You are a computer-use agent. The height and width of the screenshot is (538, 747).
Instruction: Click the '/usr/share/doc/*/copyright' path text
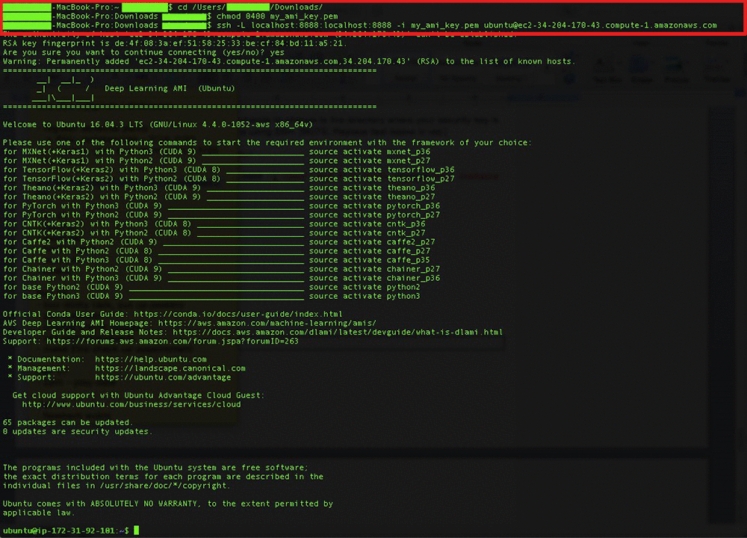tap(163, 486)
